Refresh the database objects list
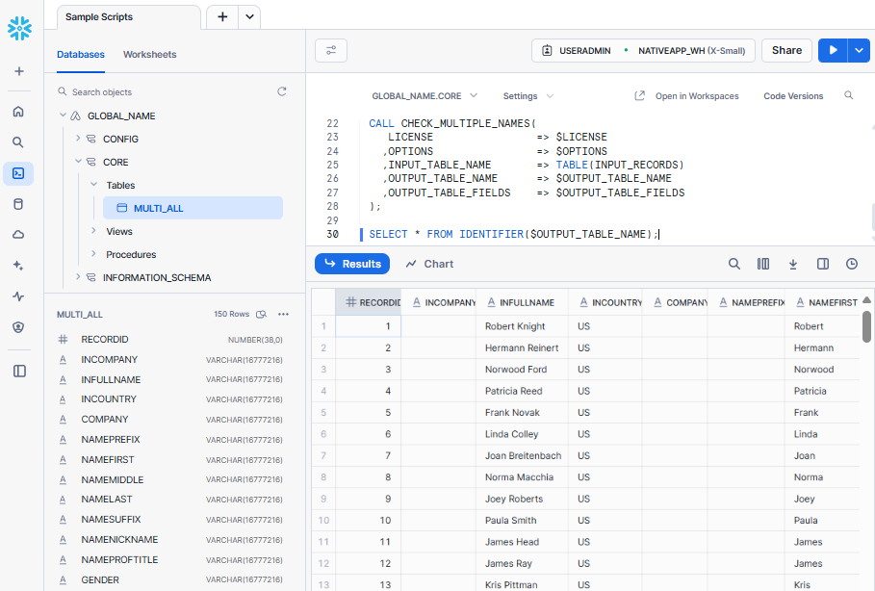875x591 pixels. pos(282,91)
